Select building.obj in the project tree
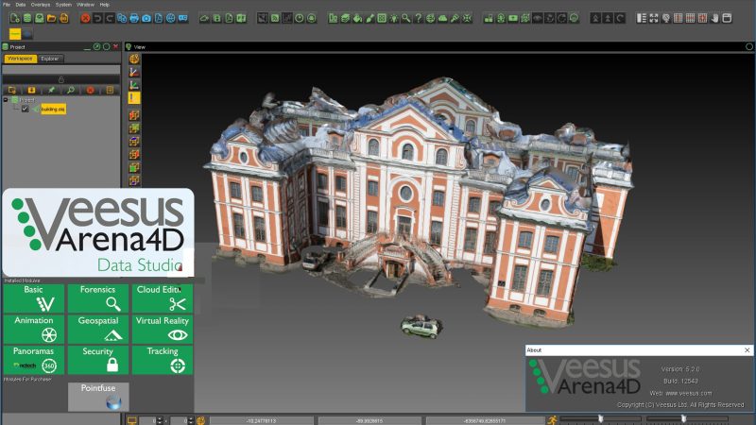 [51, 110]
